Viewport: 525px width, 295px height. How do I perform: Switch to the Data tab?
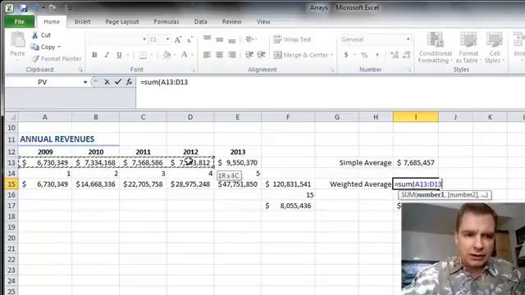[x=200, y=22]
